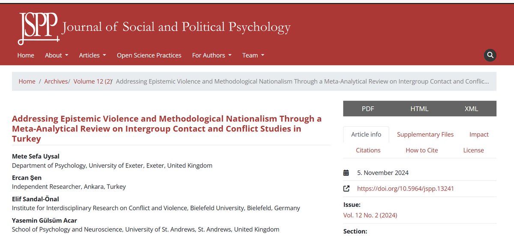Viewport: 514px width, 236px height.
Task: Click the calendar icon beside publication date
Action: tap(346, 173)
